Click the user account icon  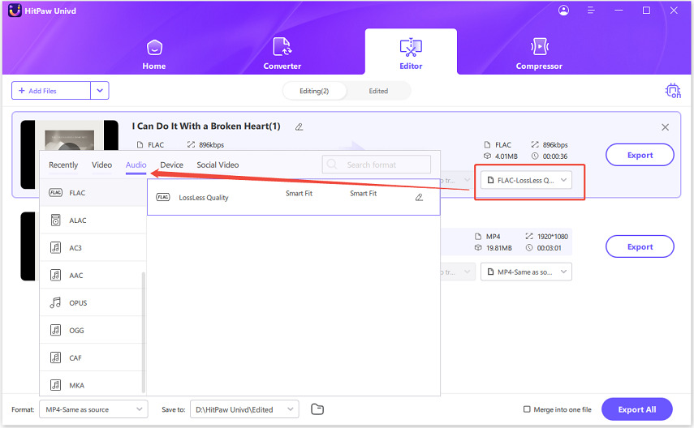click(x=563, y=11)
